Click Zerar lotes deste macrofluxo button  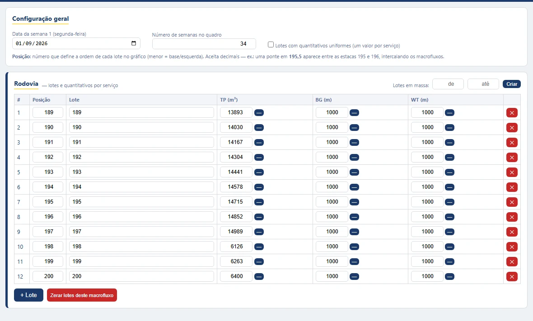82,295
